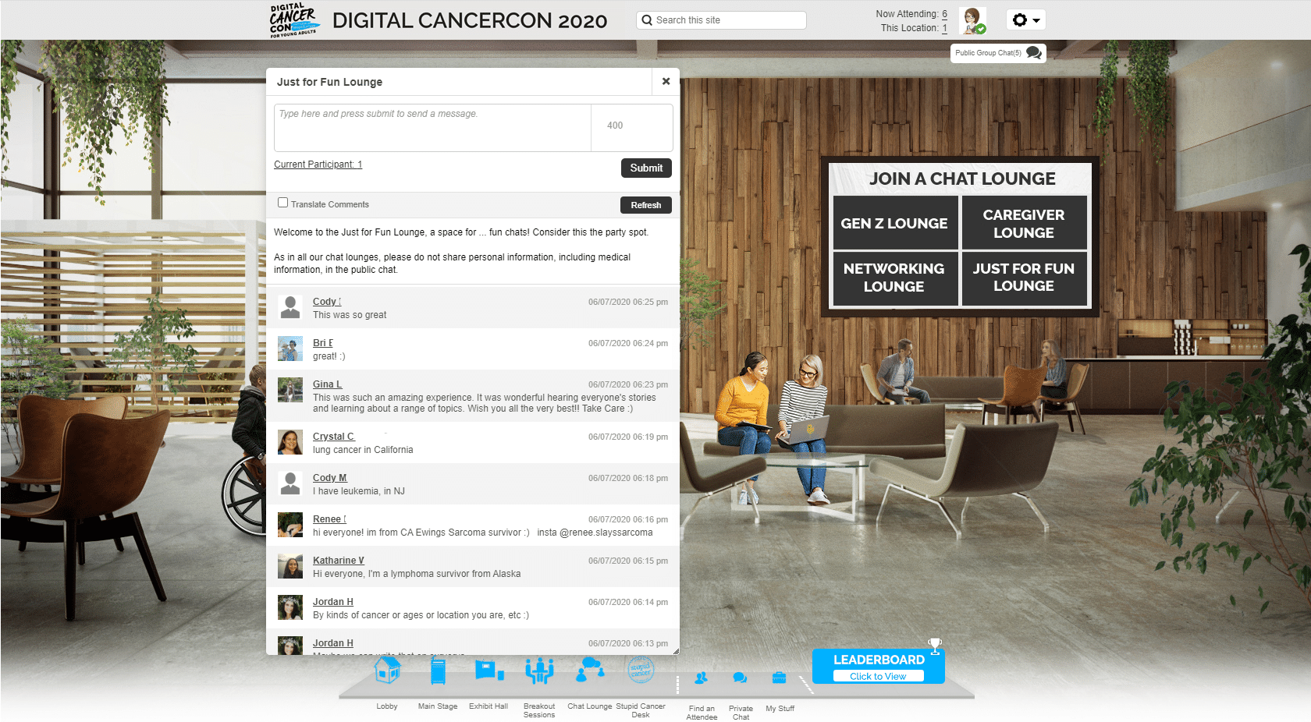
Task: Open Find an Attendee icon
Action: tap(702, 678)
